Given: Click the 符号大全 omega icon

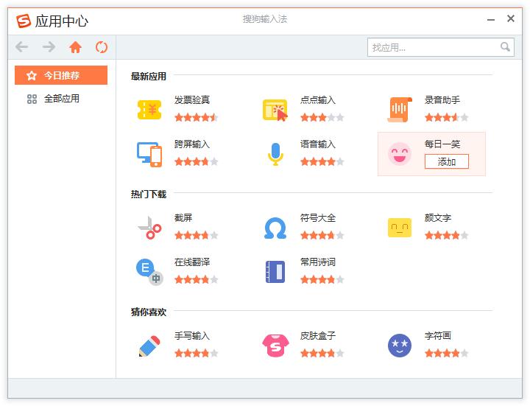Looking at the screenshot, I should (x=275, y=228).
